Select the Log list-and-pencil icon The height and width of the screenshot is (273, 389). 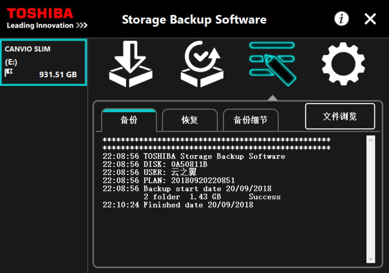click(272, 64)
